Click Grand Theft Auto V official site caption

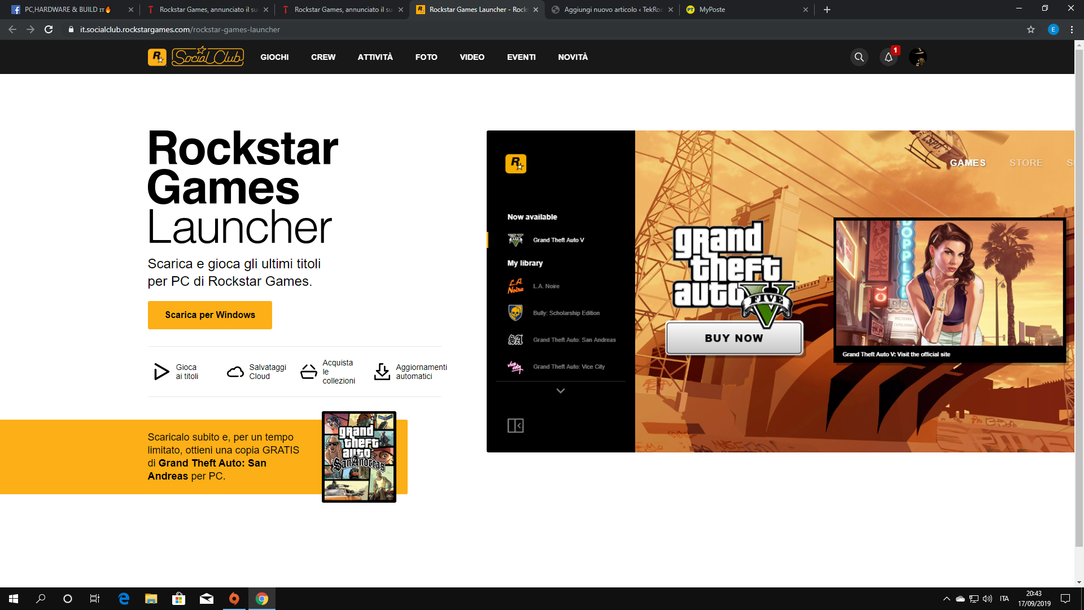tap(896, 354)
